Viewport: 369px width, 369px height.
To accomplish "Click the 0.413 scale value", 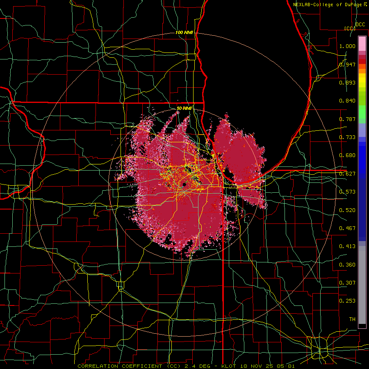I will [347, 246].
